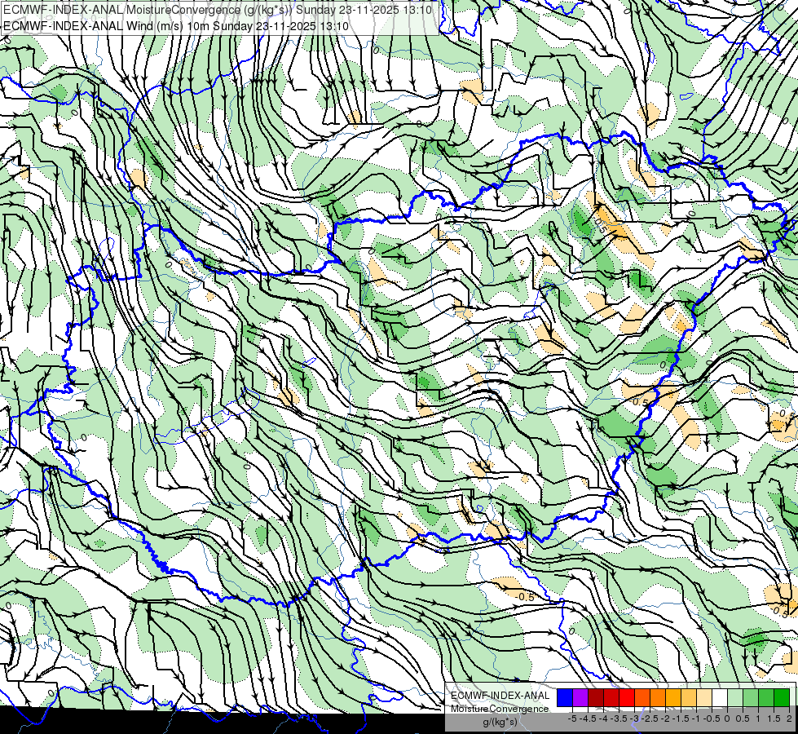Screen dimensions: 798x734
Task: Click the palest green legend swatch
Action: [735, 698]
